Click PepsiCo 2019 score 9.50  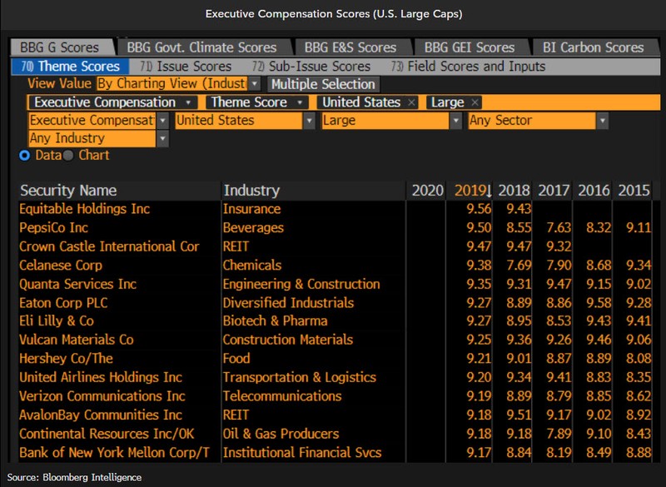coord(480,227)
